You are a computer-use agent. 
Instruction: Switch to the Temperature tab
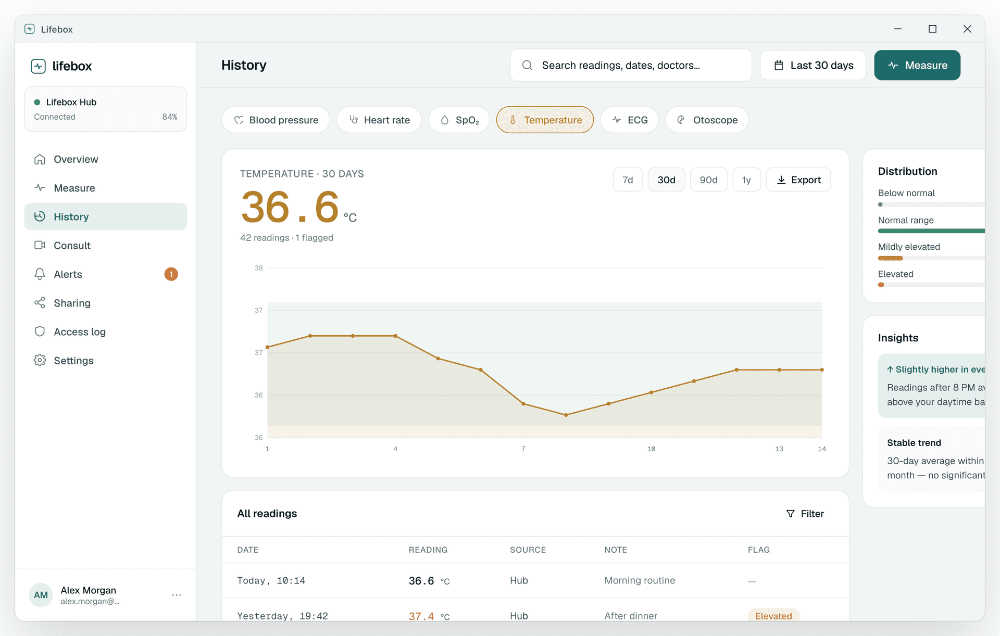545,120
